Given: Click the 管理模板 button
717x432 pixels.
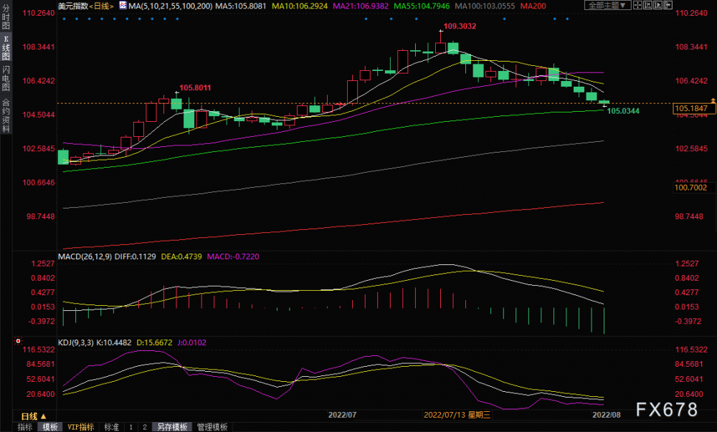Looking at the screenshot, I should [212, 427].
